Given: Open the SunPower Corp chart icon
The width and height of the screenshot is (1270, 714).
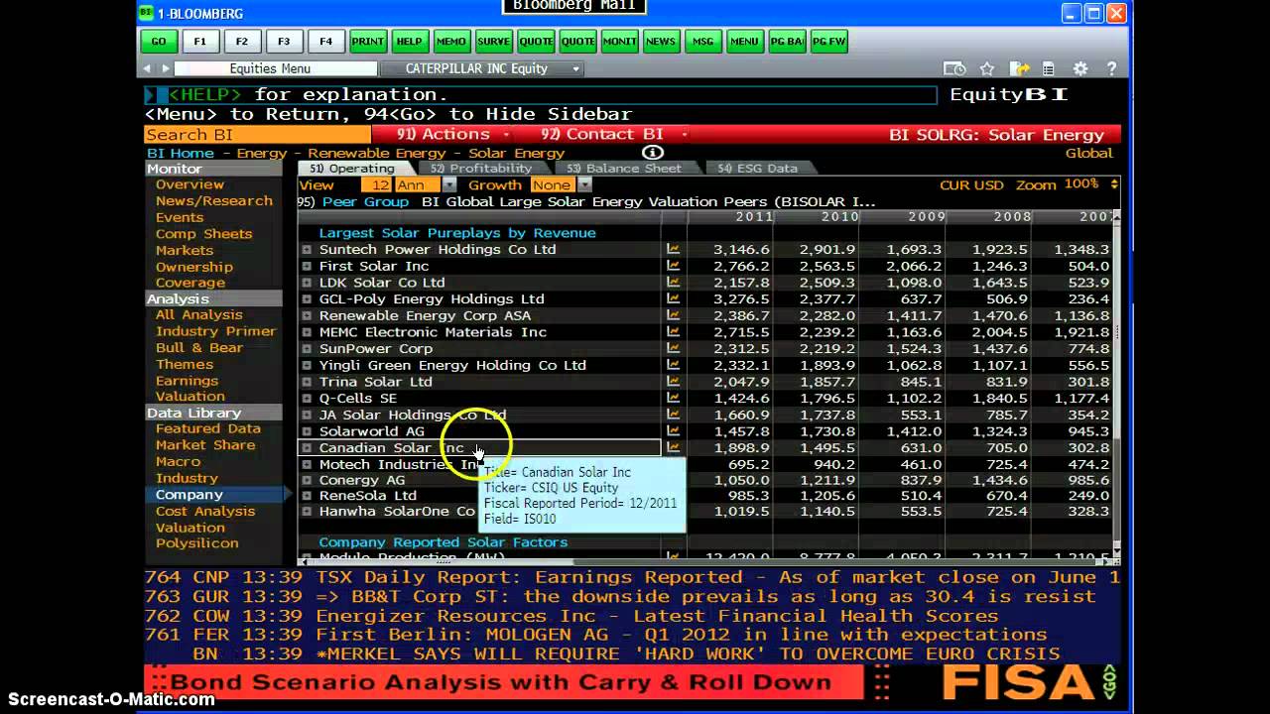Looking at the screenshot, I should (673, 349).
